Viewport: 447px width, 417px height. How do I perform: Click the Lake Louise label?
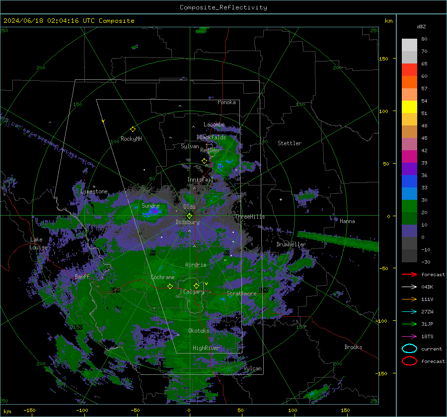point(38,243)
